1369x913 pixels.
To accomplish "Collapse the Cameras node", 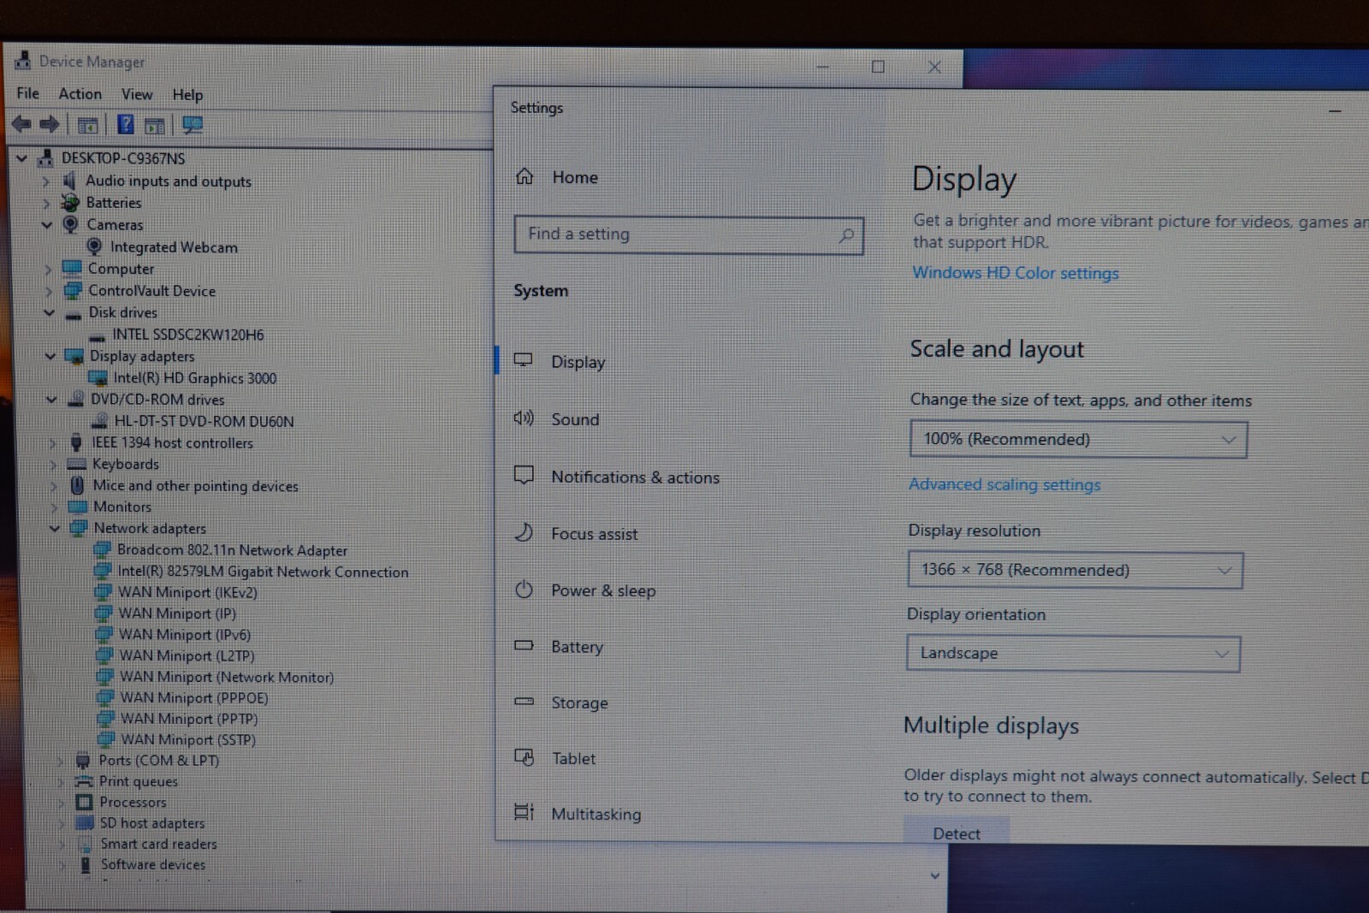I will (47, 225).
